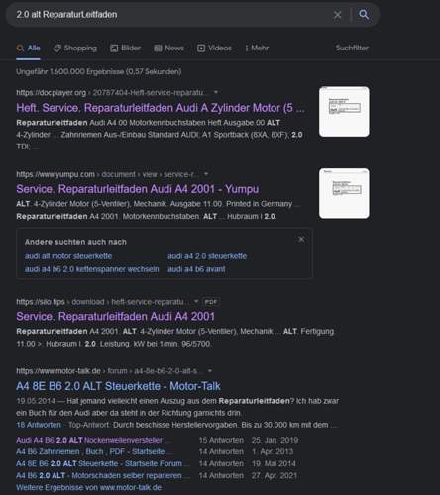This screenshot has height=495, width=440.
Task: Open the News results tab
Action: coord(168,49)
